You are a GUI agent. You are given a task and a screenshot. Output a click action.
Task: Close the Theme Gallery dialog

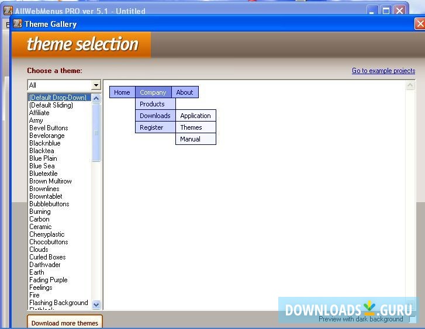pyautogui.click(x=420, y=24)
